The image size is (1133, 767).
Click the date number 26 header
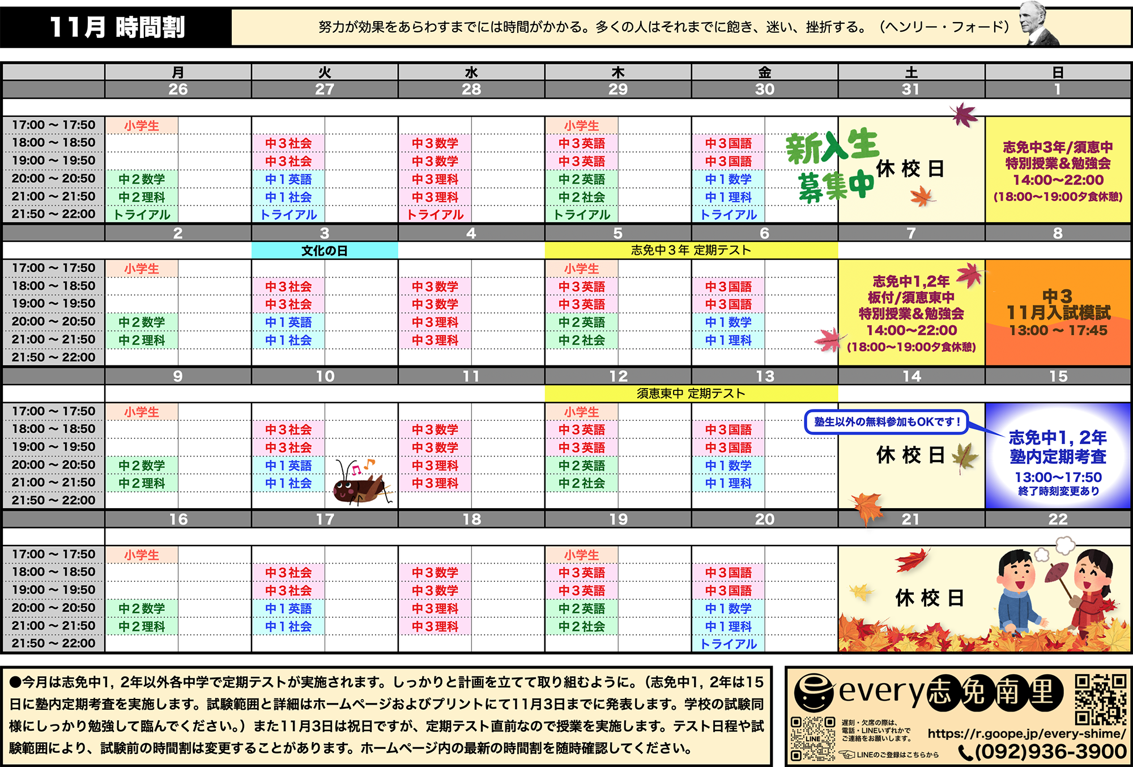(178, 89)
